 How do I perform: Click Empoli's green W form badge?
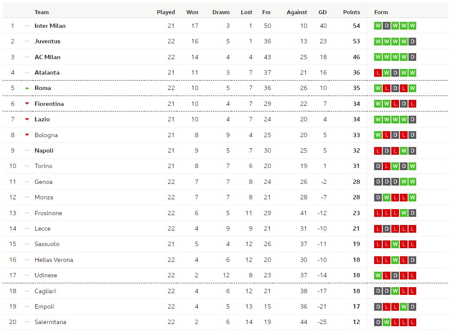point(404,306)
